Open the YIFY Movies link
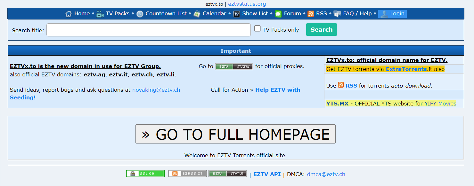 440,104
